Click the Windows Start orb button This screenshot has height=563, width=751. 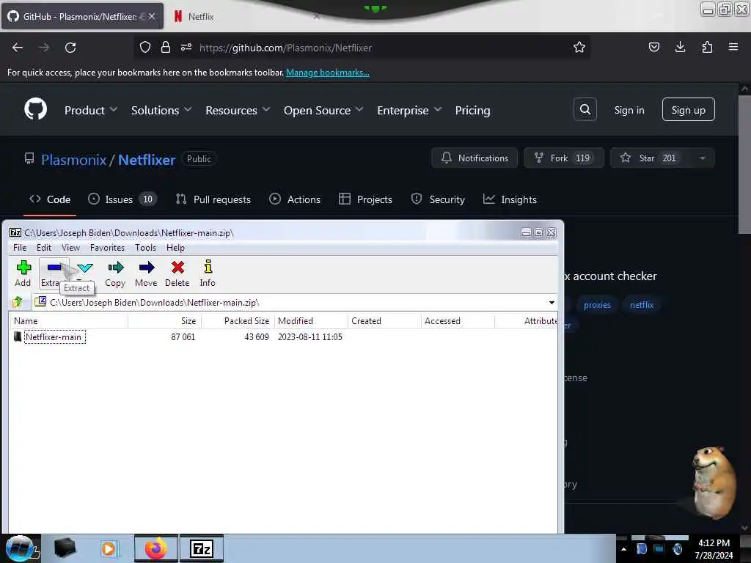(19, 548)
